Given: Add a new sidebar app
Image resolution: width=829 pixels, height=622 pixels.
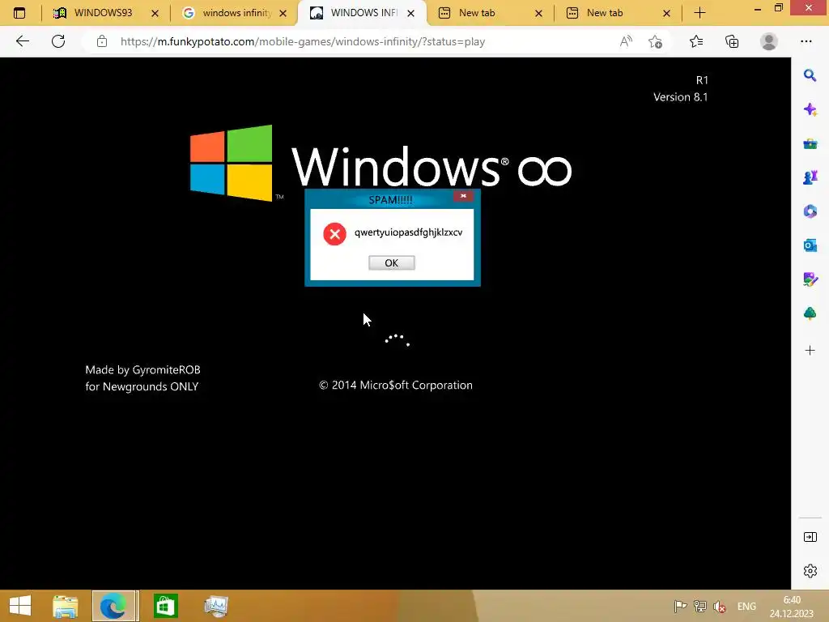Looking at the screenshot, I should pyautogui.click(x=810, y=350).
